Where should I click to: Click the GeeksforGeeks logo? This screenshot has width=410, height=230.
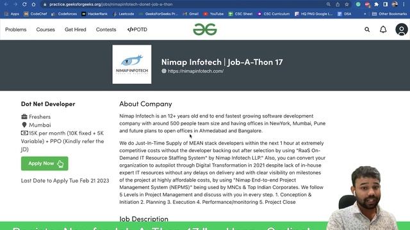coord(205,29)
